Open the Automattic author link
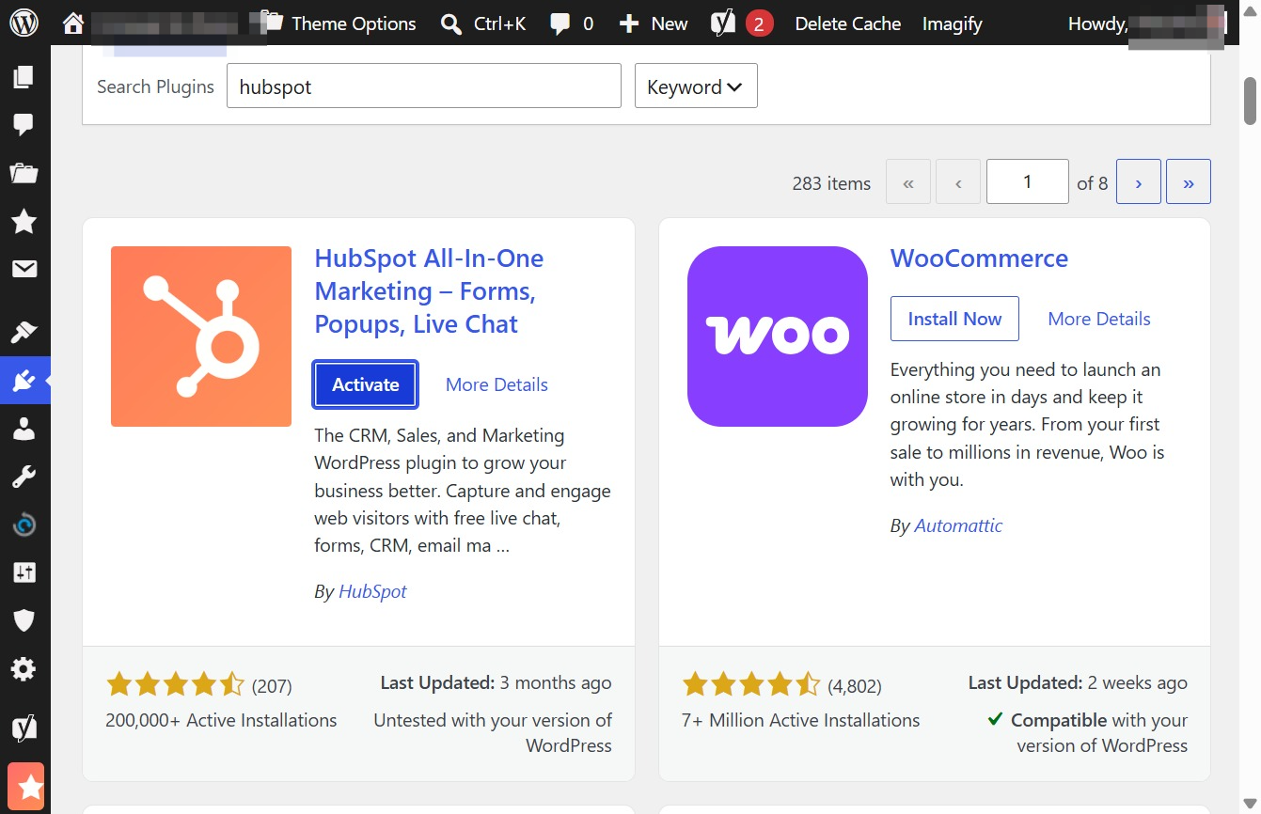The width and height of the screenshot is (1261, 814). click(x=958, y=525)
